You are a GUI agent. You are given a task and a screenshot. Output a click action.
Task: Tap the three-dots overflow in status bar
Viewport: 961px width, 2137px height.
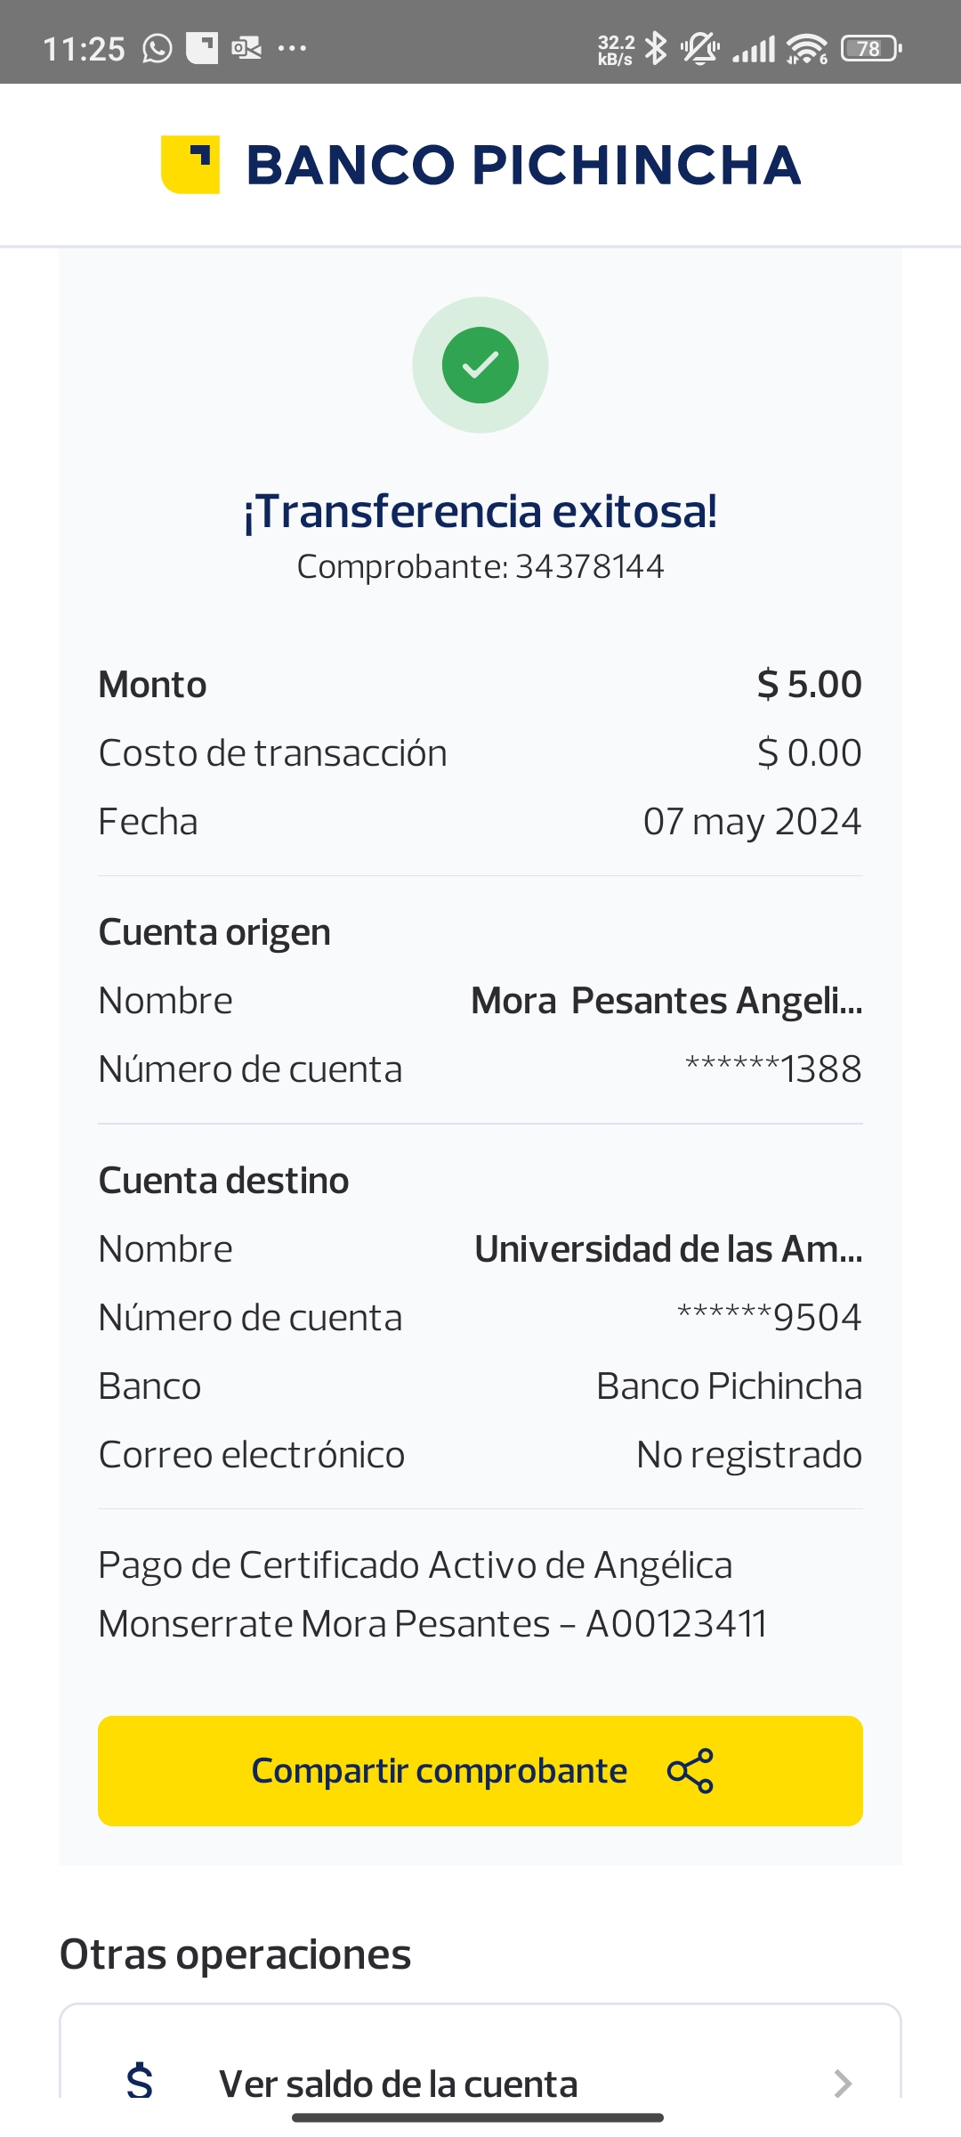coord(292,48)
